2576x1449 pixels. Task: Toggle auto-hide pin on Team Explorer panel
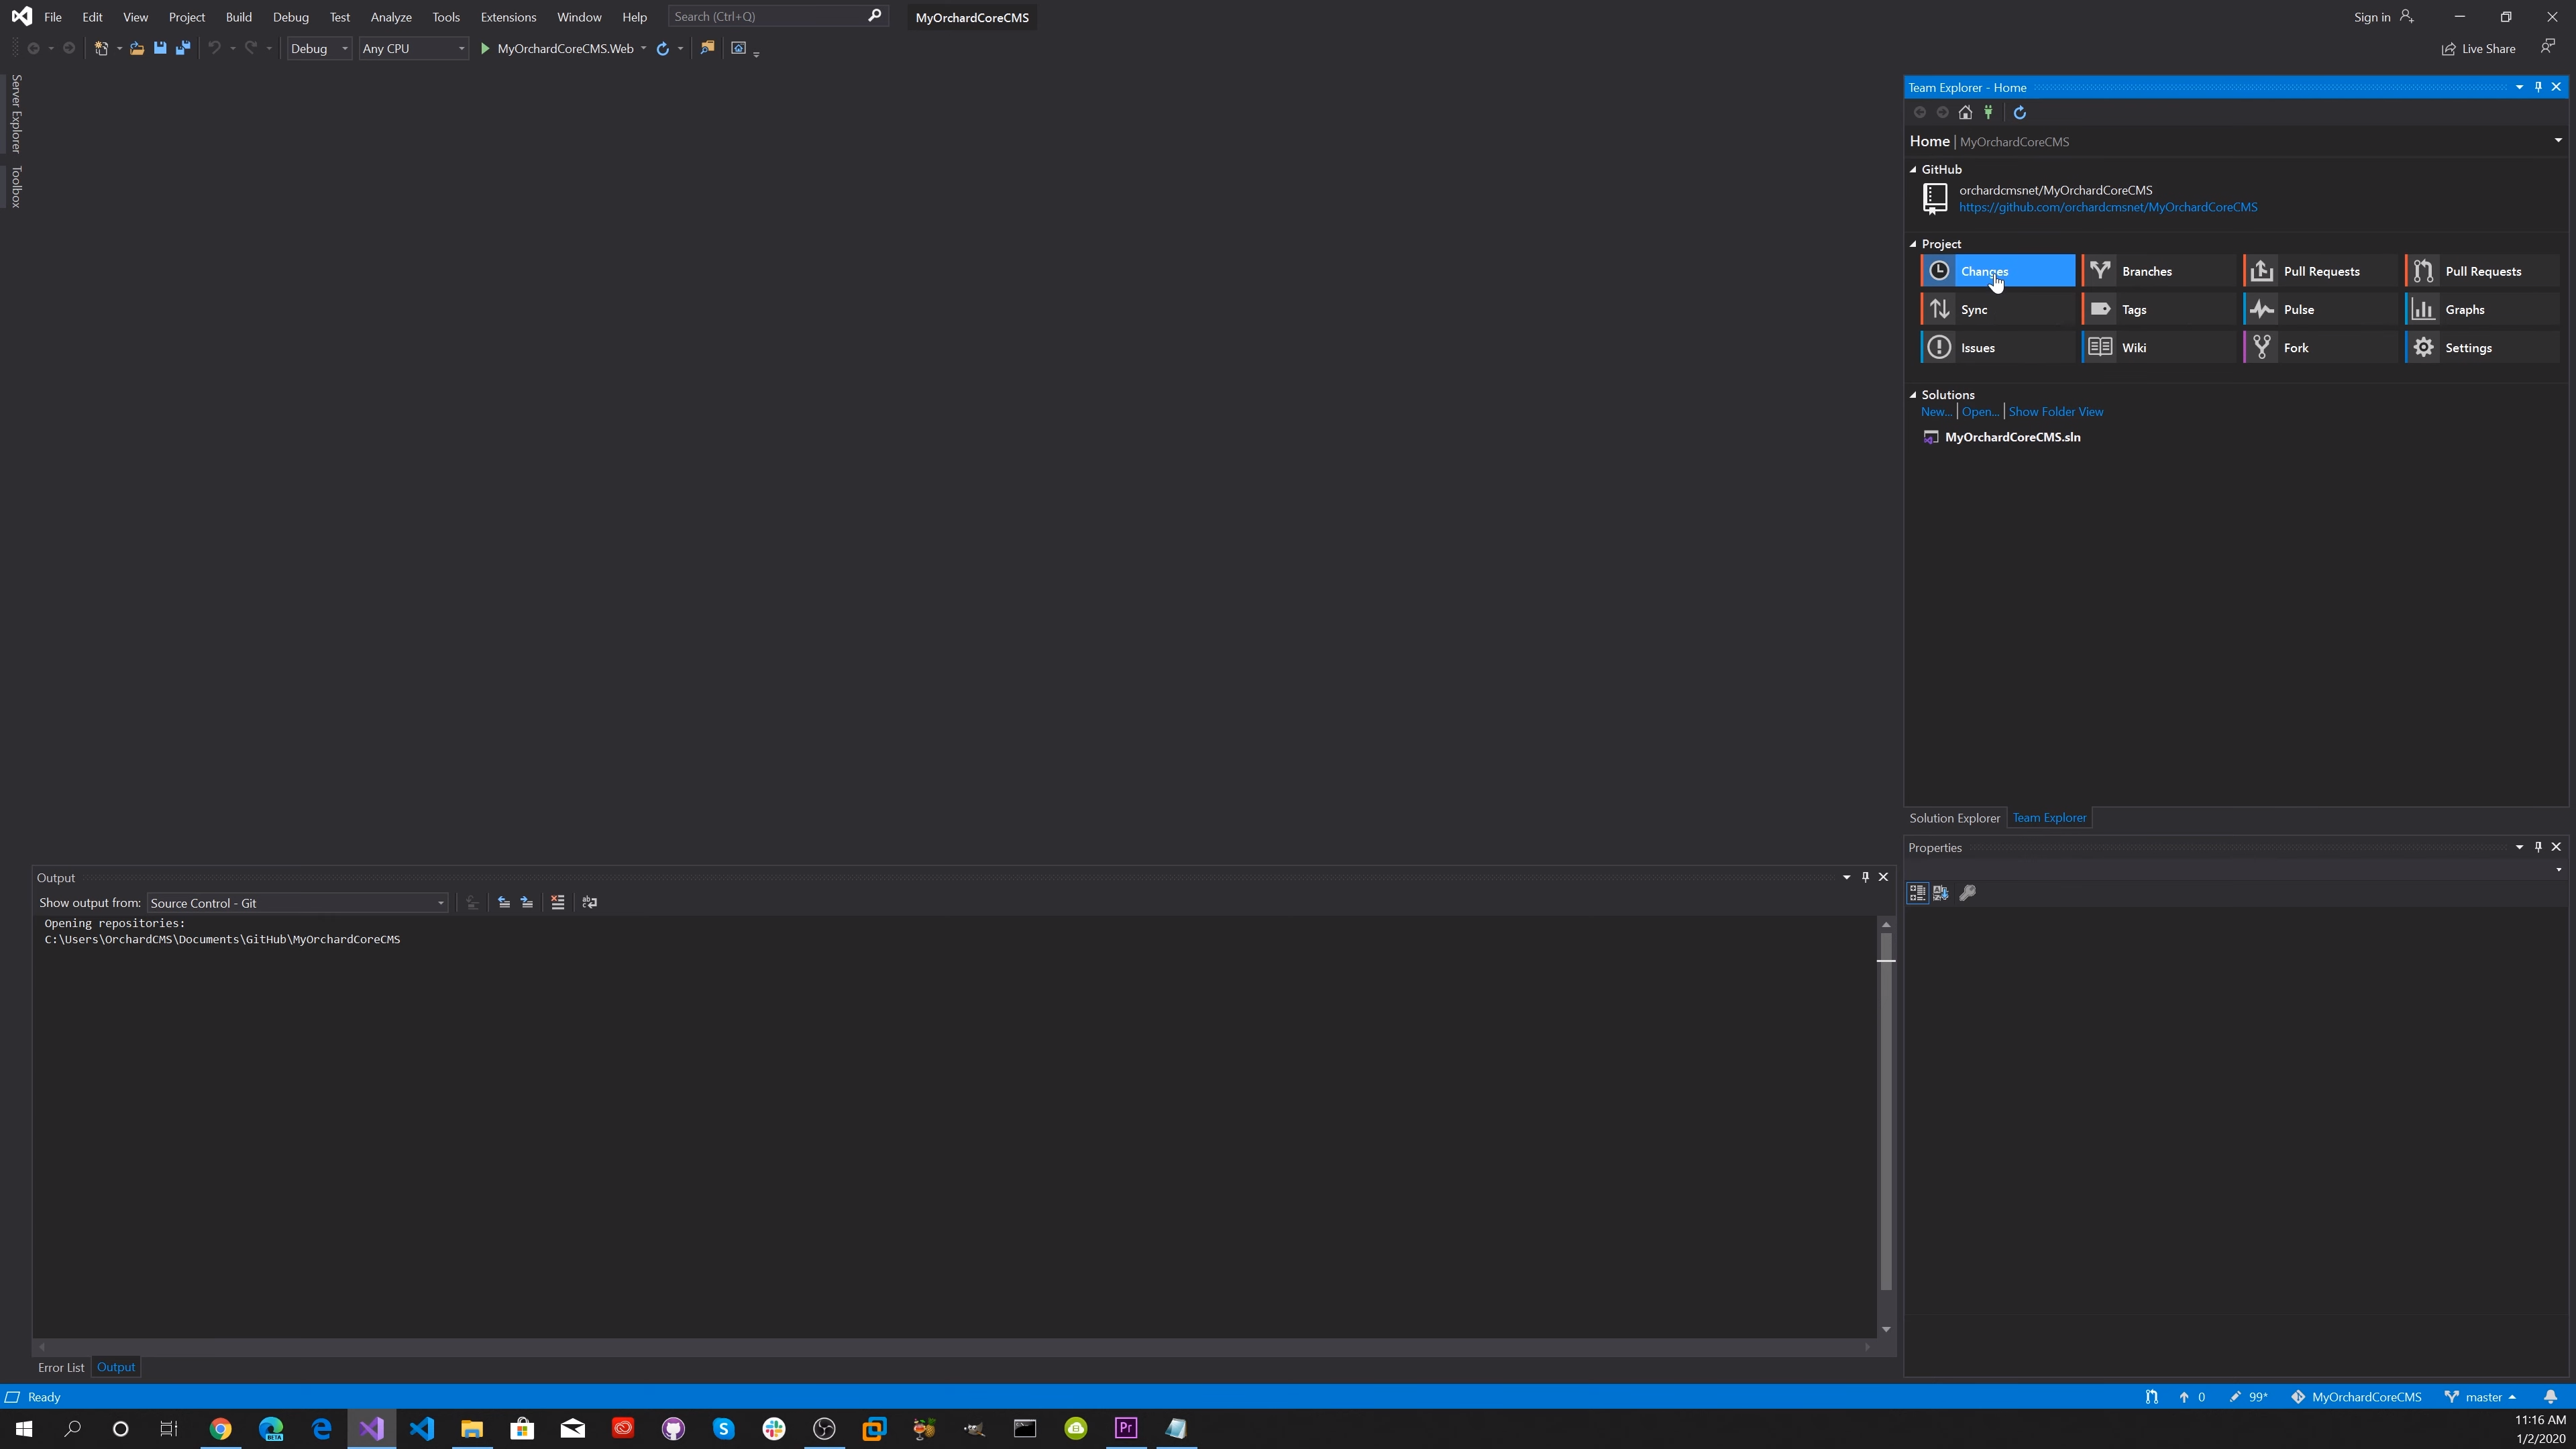[2538, 87]
